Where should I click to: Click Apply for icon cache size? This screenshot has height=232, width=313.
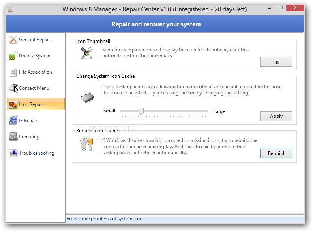276,116
